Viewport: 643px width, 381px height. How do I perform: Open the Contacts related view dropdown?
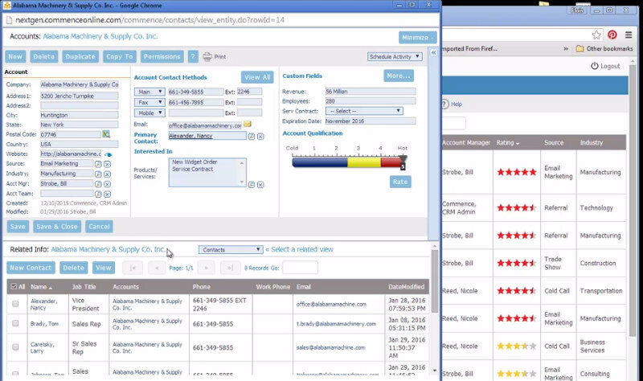229,250
